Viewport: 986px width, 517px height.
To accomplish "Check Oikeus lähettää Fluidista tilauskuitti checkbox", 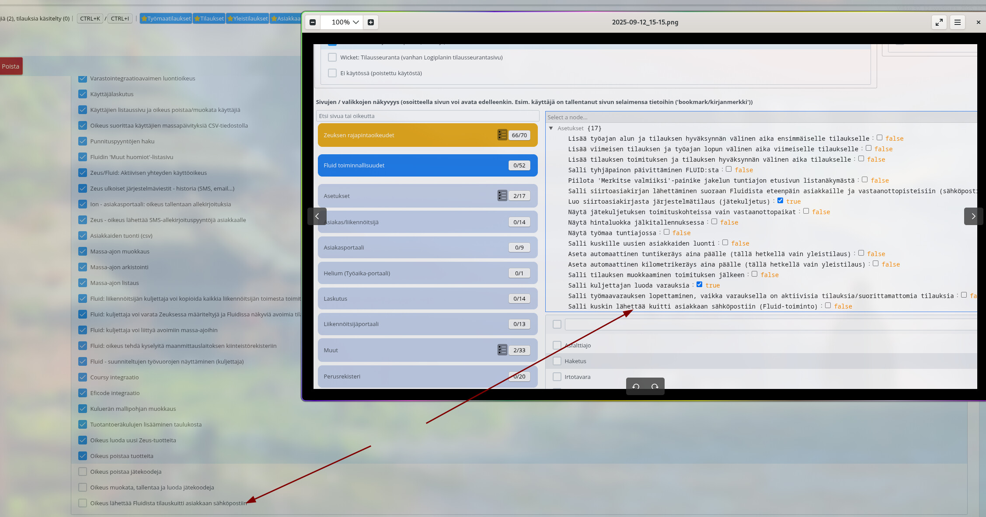I will 83,503.
